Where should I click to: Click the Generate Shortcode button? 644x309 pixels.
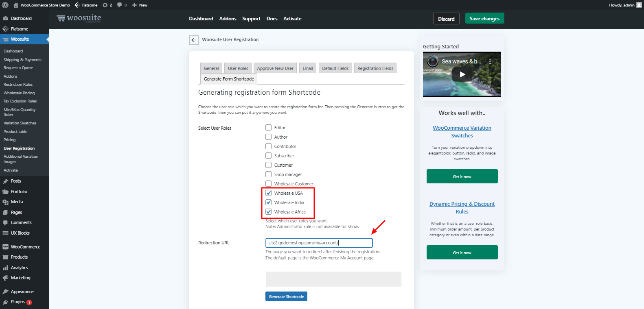click(286, 296)
